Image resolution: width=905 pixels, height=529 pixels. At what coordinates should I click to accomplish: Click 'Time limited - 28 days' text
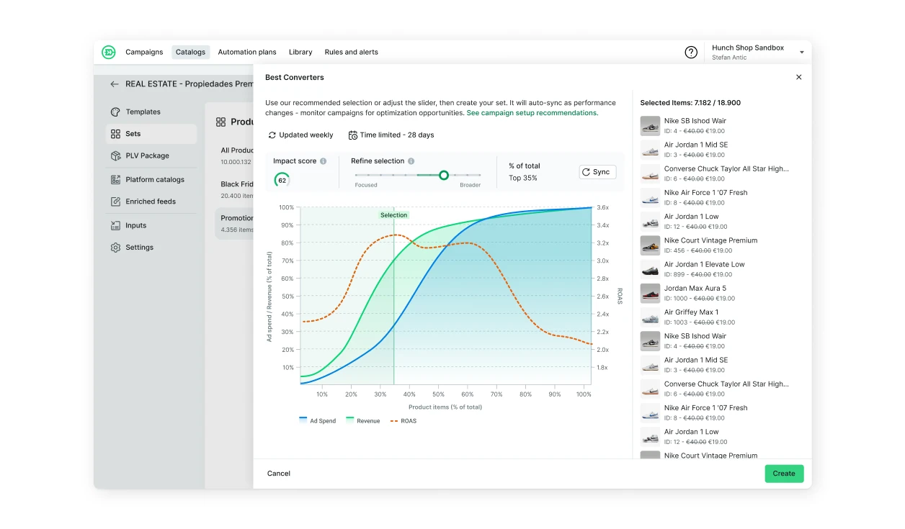pos(397,135)
